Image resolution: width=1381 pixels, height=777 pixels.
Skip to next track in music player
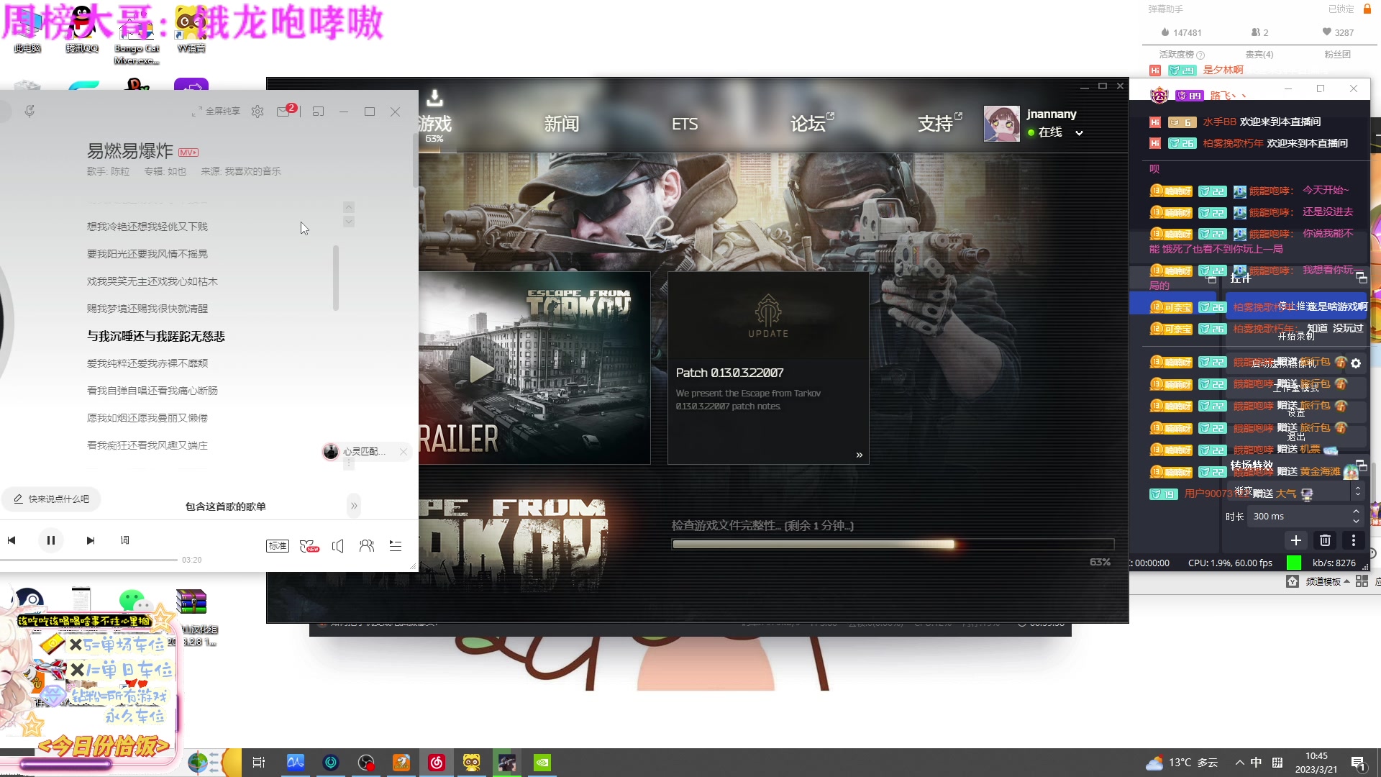tap(91, 540)
